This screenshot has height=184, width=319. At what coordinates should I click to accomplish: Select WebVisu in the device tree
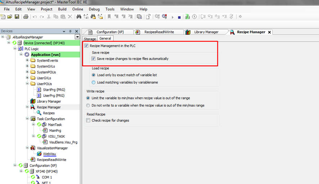(x=49, y=154)
